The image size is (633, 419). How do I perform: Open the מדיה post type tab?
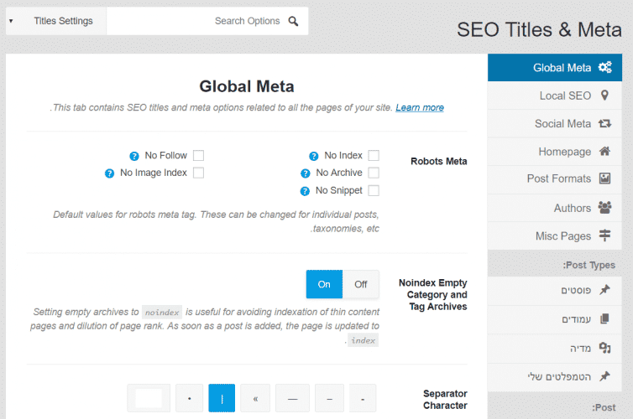click(x=555, y=348)
